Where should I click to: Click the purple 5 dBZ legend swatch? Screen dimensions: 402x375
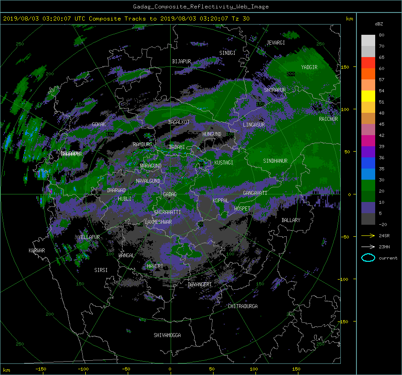click(x=368, y=208)
